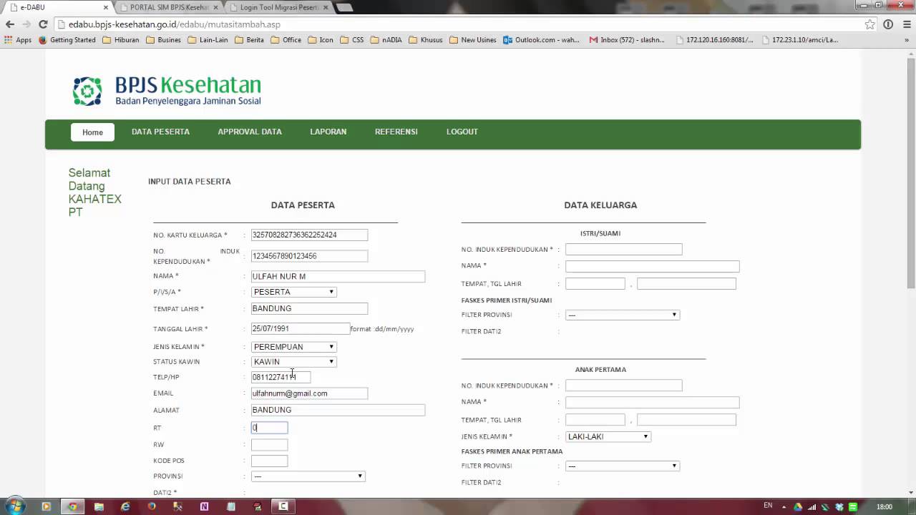This screenshot has height=515, width=916.
Task: Expand Jenis Kelamin dropdown showing LAKI-LAKI
Action: point(608,436)
